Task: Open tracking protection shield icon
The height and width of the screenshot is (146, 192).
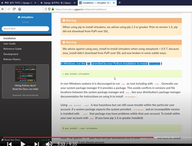Action: 49,9
